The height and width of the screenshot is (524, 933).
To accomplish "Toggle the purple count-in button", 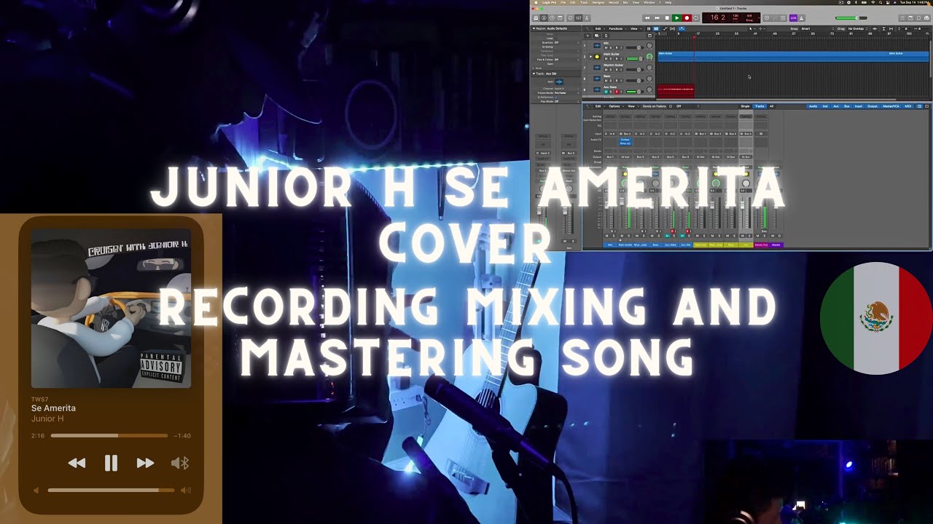I will [x=793, y=18].
